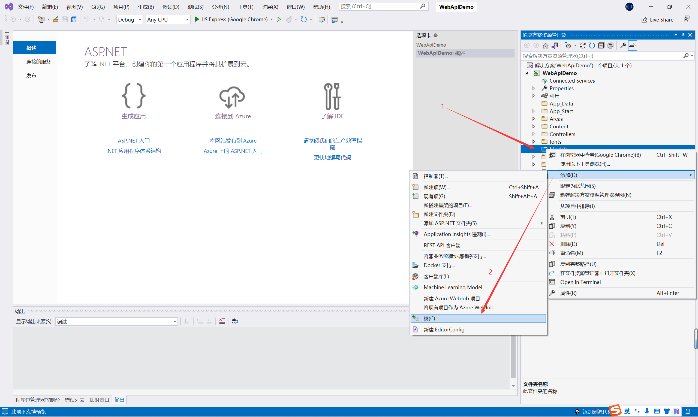Expand the Content folder in tree
698x417 pixels.
(x=534, y=126)
